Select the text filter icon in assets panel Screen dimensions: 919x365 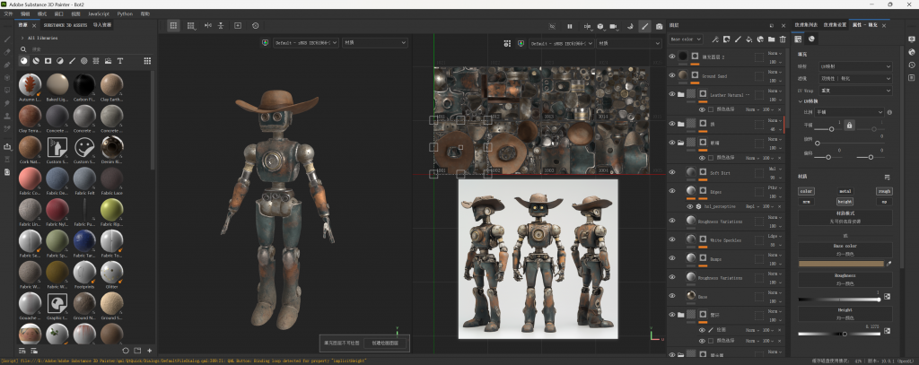click(121, 60)
